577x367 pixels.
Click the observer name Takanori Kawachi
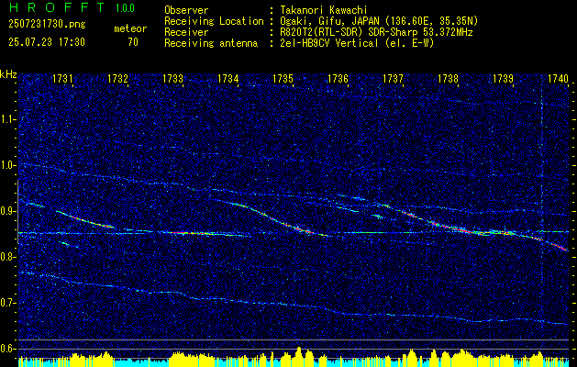[324, 10]
